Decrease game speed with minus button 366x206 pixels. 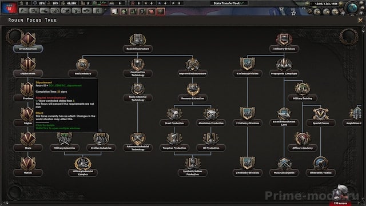coord(308,4)
